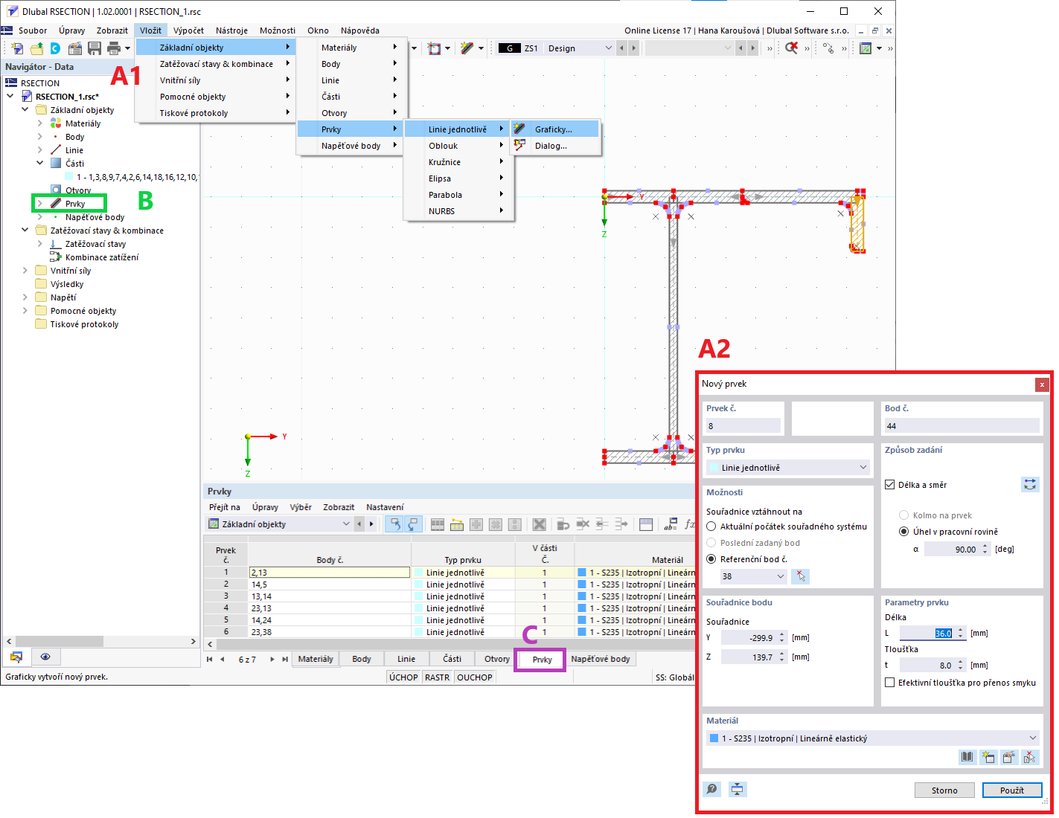
Task: Click the create new material icon
Action: [x=988, y=757]
